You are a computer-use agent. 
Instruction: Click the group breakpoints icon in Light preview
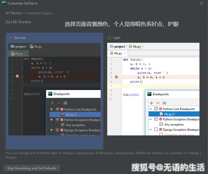click(164, 103)
